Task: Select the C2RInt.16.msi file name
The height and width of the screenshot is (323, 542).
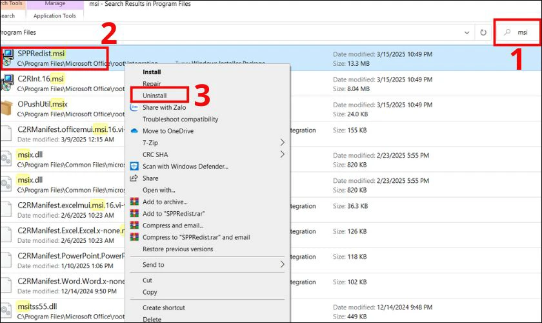Action: click(x=41, y=79)
